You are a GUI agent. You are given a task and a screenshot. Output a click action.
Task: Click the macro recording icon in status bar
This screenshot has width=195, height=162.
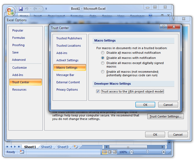pyautogui.click(x=22, y=152)
